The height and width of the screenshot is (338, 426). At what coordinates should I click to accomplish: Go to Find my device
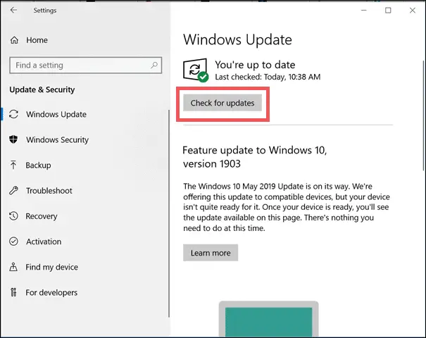click(51, 267)
